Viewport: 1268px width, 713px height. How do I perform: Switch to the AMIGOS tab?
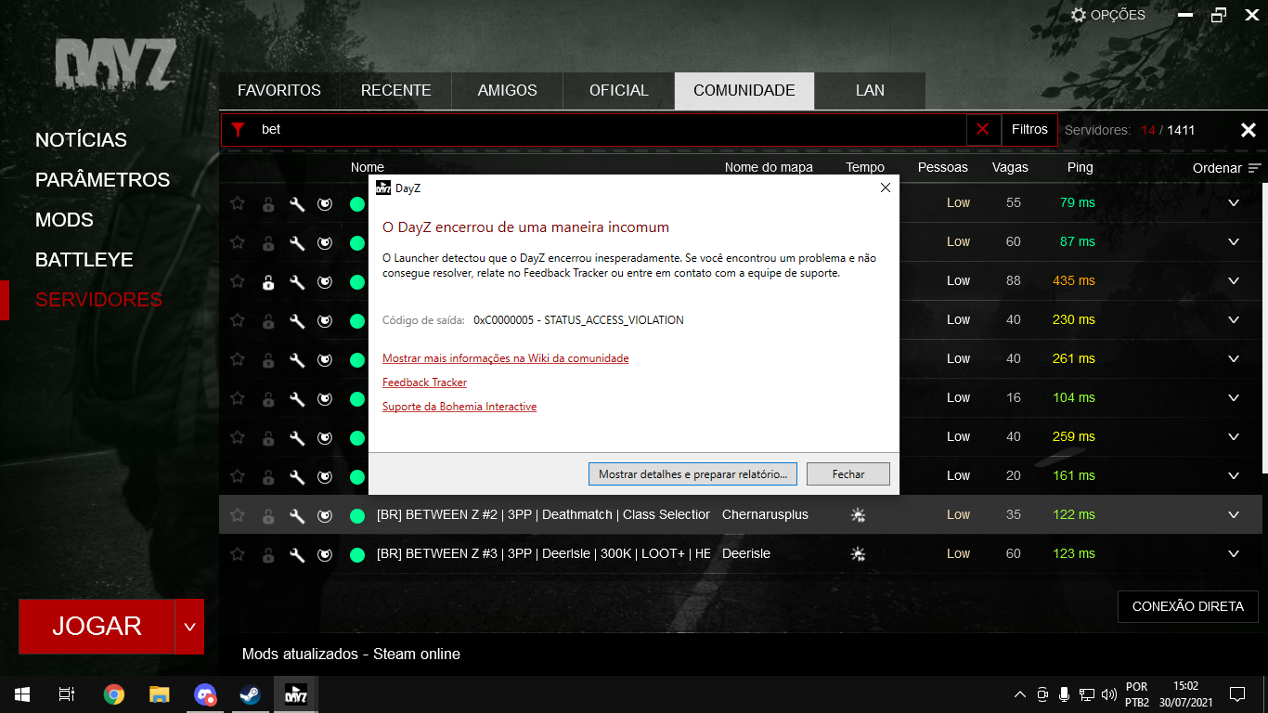point(508,91)
